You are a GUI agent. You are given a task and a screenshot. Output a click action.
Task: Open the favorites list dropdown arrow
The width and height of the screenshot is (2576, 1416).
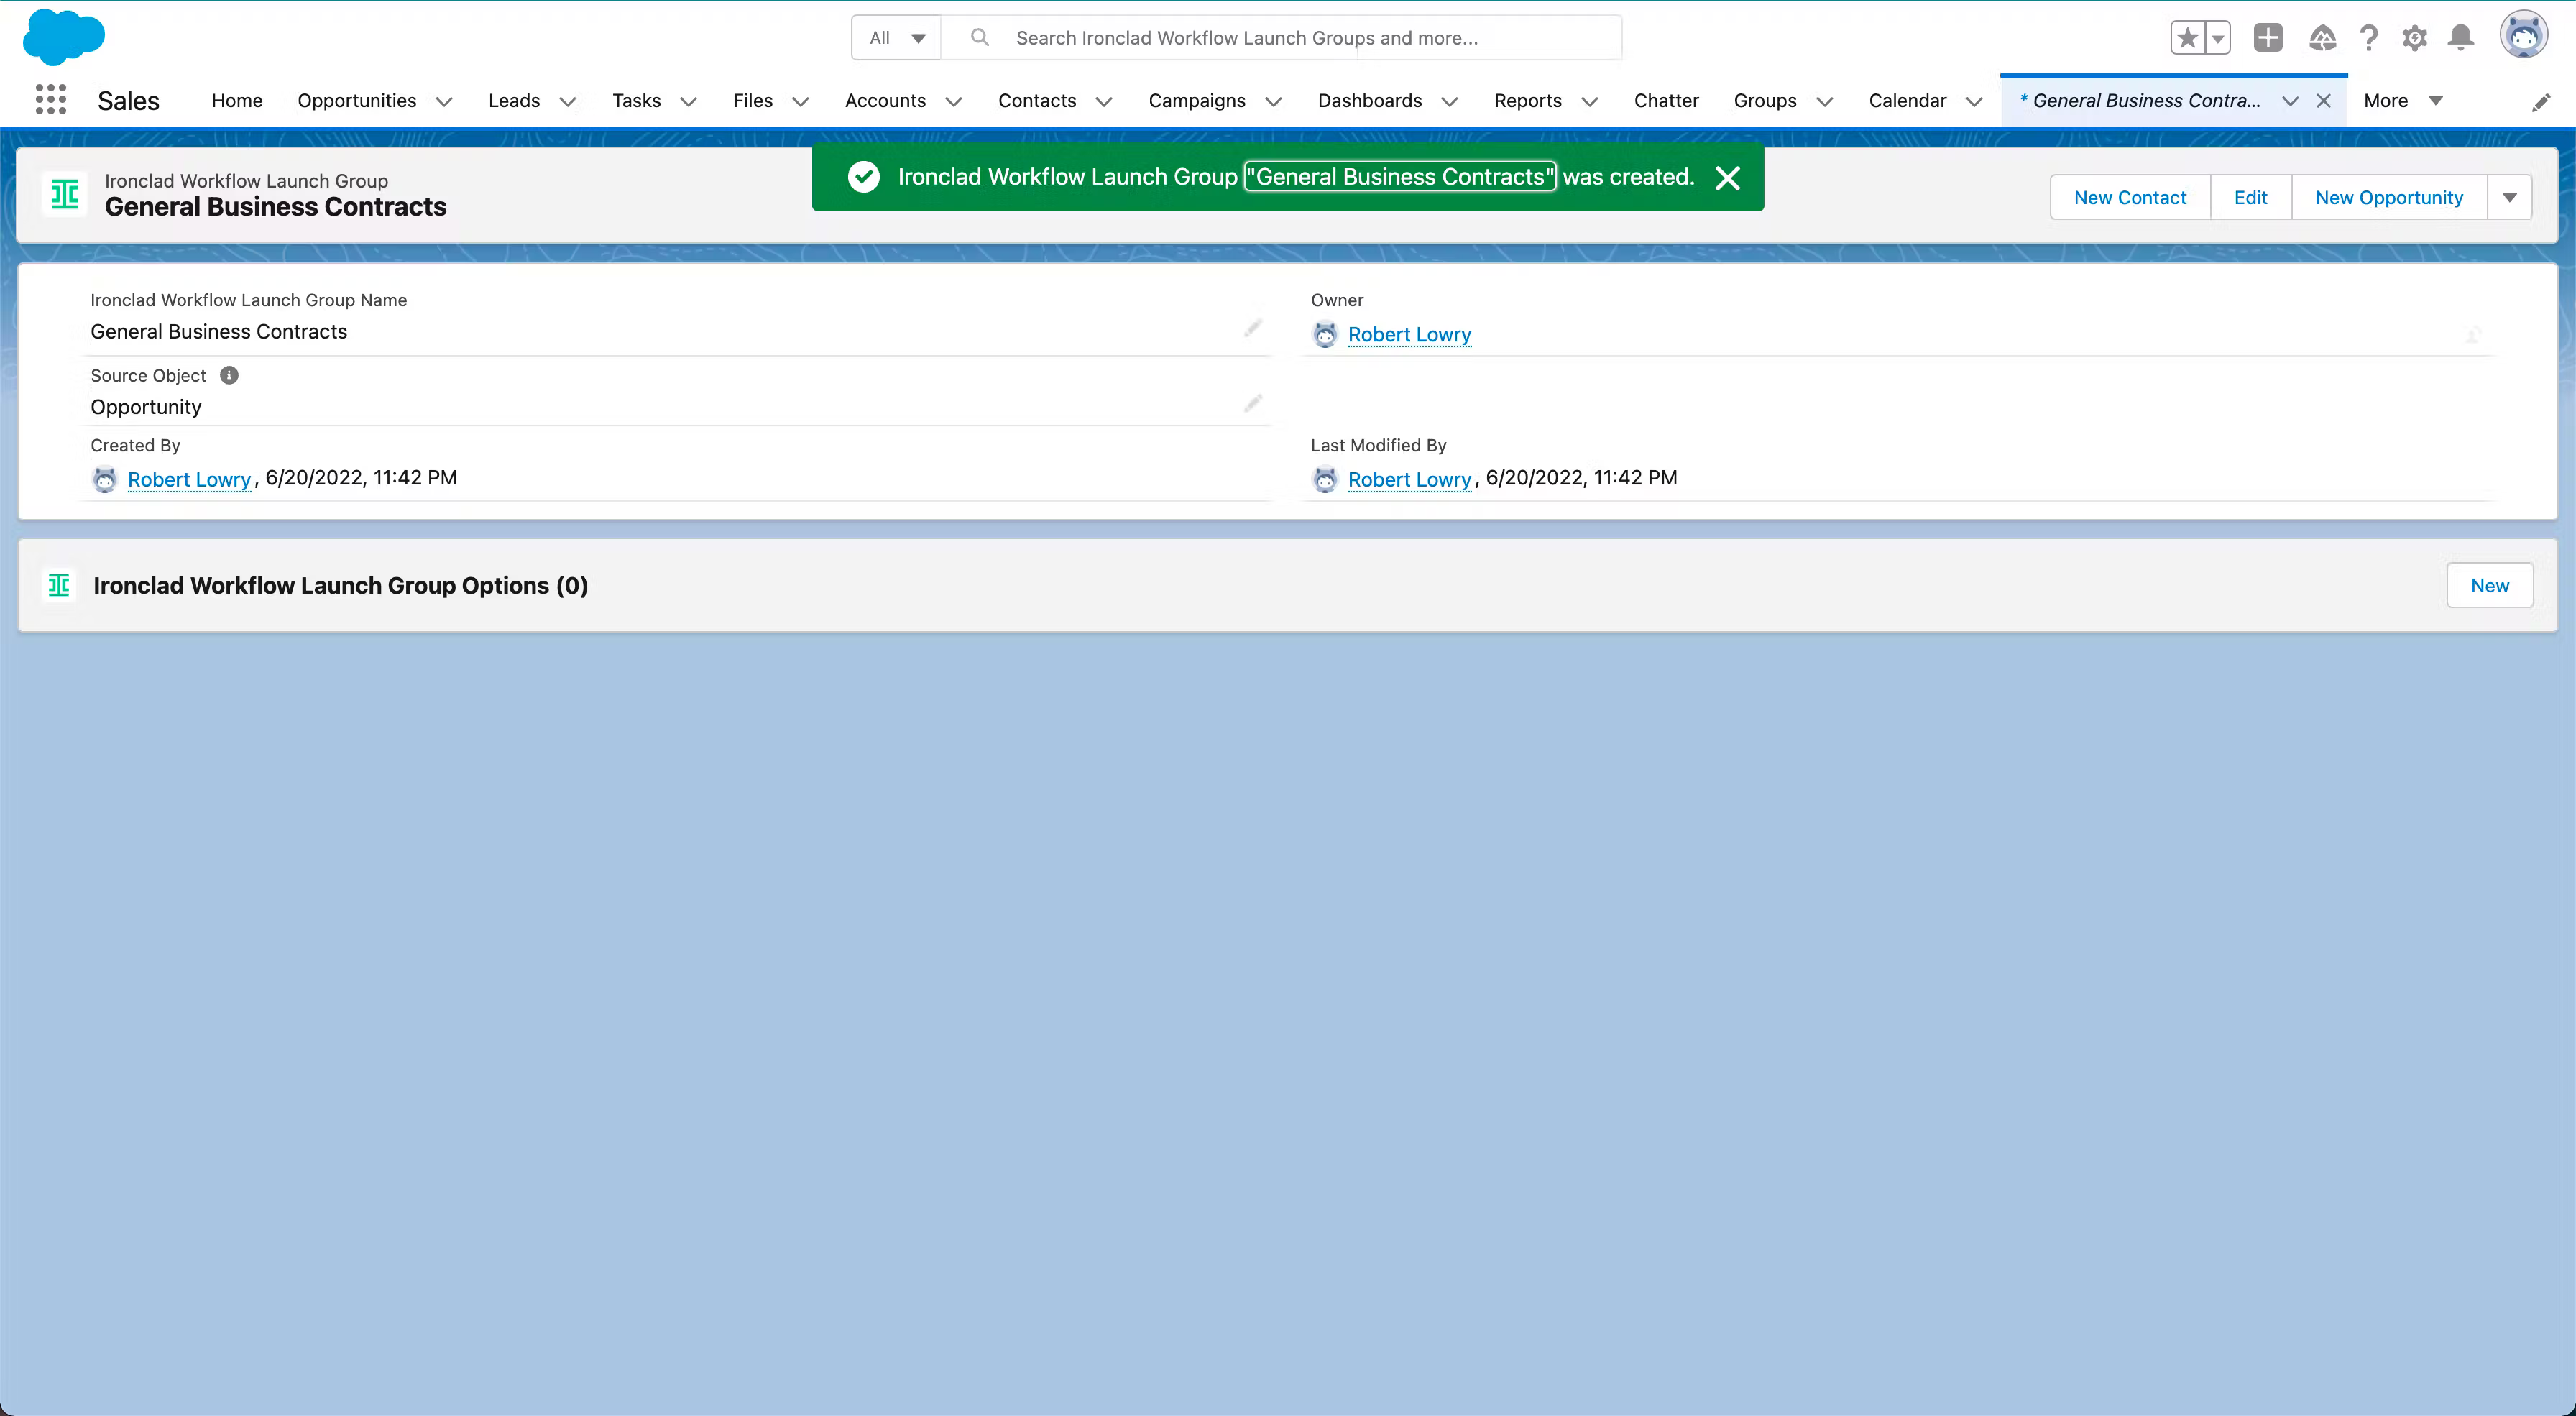pos(2217,38)
